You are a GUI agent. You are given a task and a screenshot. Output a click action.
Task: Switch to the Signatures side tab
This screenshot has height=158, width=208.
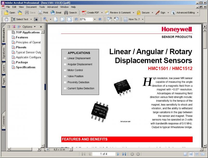coord(4,53)
